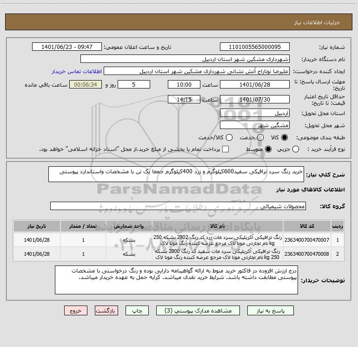Select the کالا radio button
358x347 pixels.
pyautogui.click(x=285, y=137)
